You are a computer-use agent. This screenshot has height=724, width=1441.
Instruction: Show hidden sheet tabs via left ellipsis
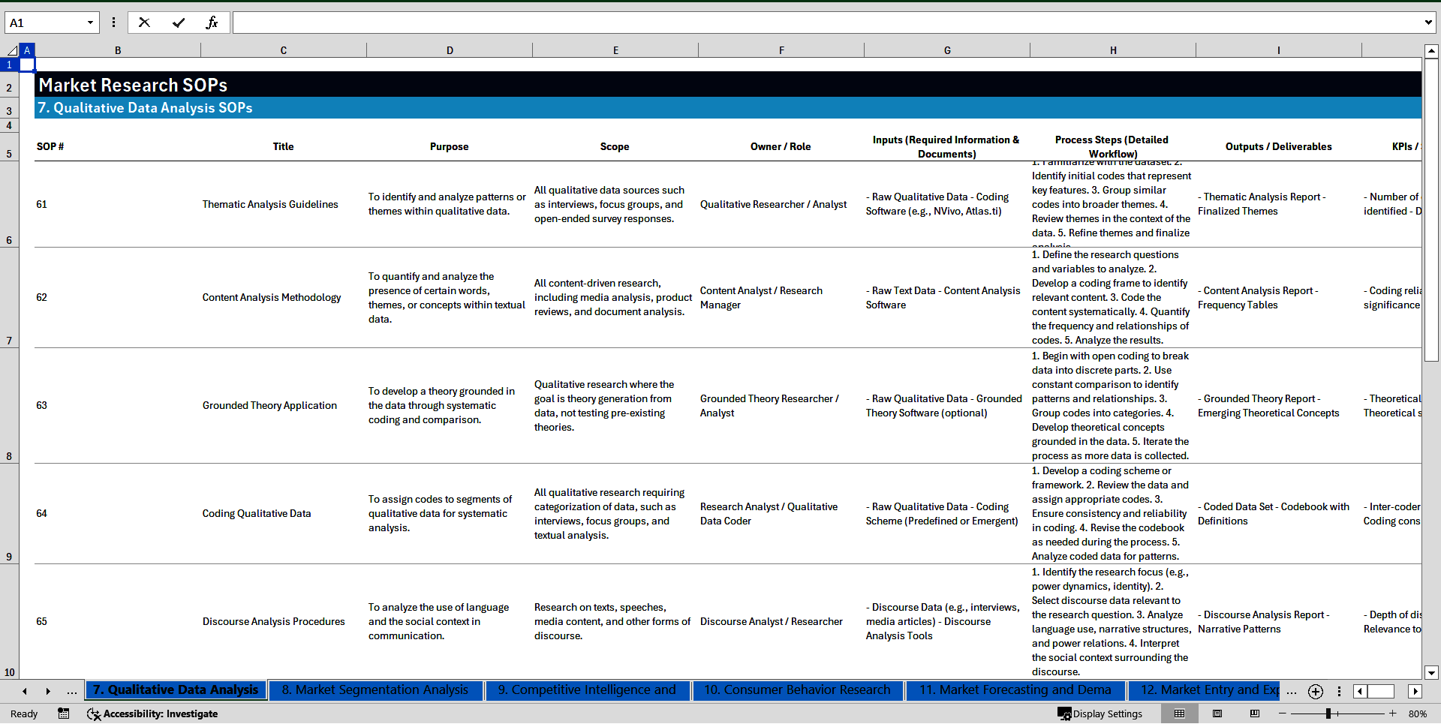[72, 691]
